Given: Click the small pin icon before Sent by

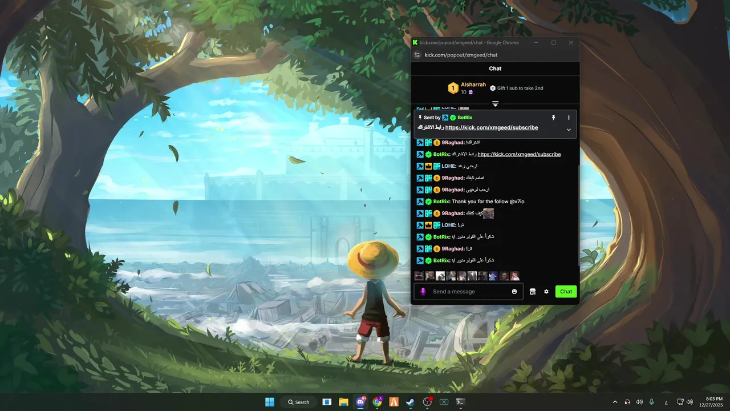Looking at the screenshot, I should click(420, 118).
